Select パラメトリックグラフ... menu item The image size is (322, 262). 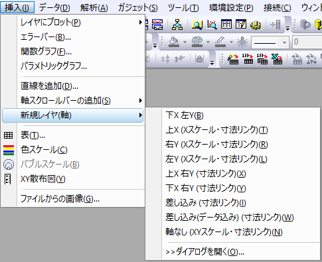pyautogui.click(x=72, y=66)
